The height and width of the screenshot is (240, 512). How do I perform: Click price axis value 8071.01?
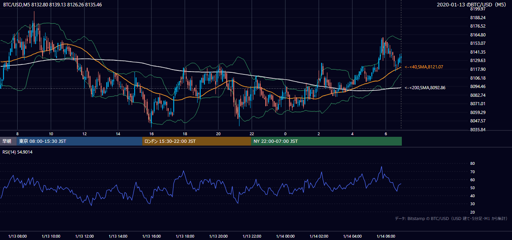[x=478, y=104]
